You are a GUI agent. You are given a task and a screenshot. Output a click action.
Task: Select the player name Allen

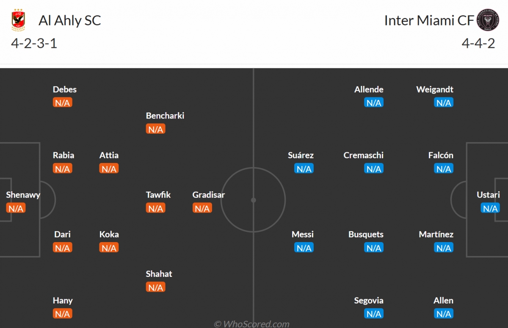click(443, 300)
